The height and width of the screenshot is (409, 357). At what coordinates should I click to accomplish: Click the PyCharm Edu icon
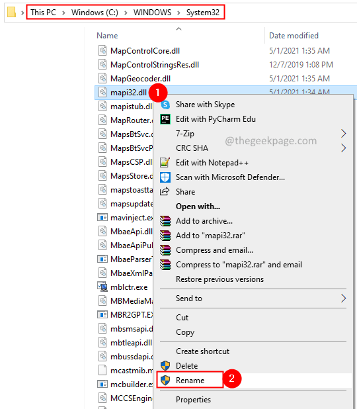[x=165, y=119]
